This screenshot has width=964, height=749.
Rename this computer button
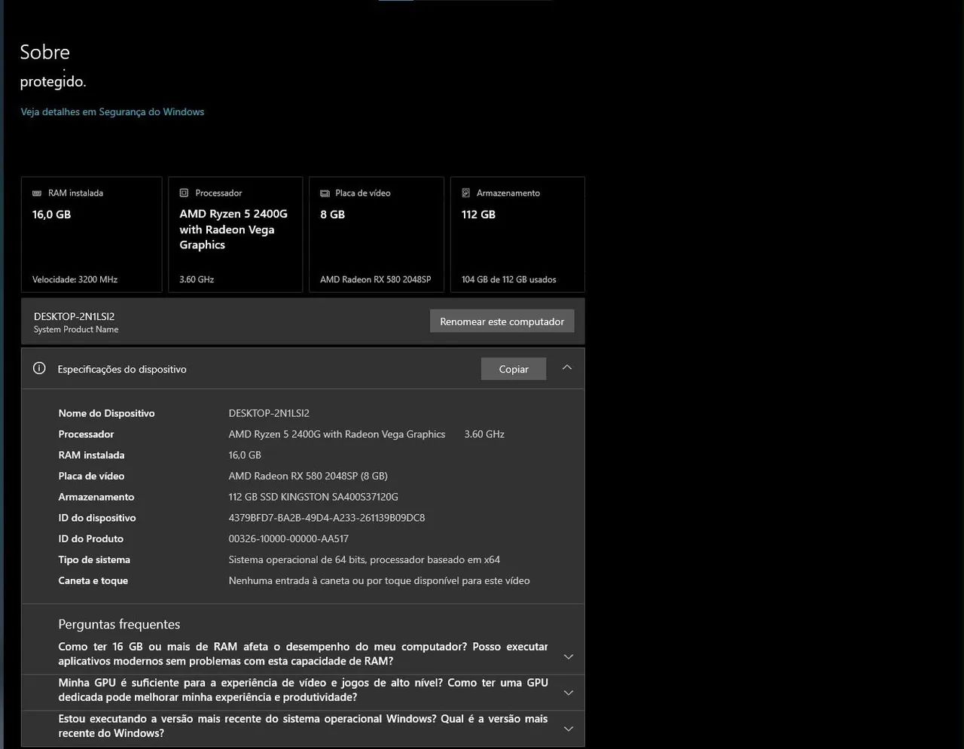click(502, 321)
